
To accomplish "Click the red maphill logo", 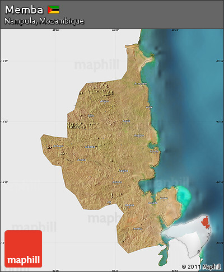I will pos(24,248).
